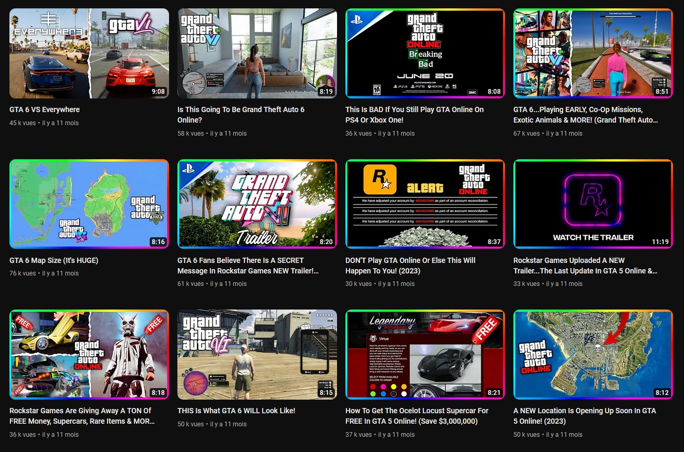Open the 'Is This Going To Be Grand Theft Auto 6 Online?' thumbnail
This screenshot has height=452, width=684.
(x=257, y=53)
